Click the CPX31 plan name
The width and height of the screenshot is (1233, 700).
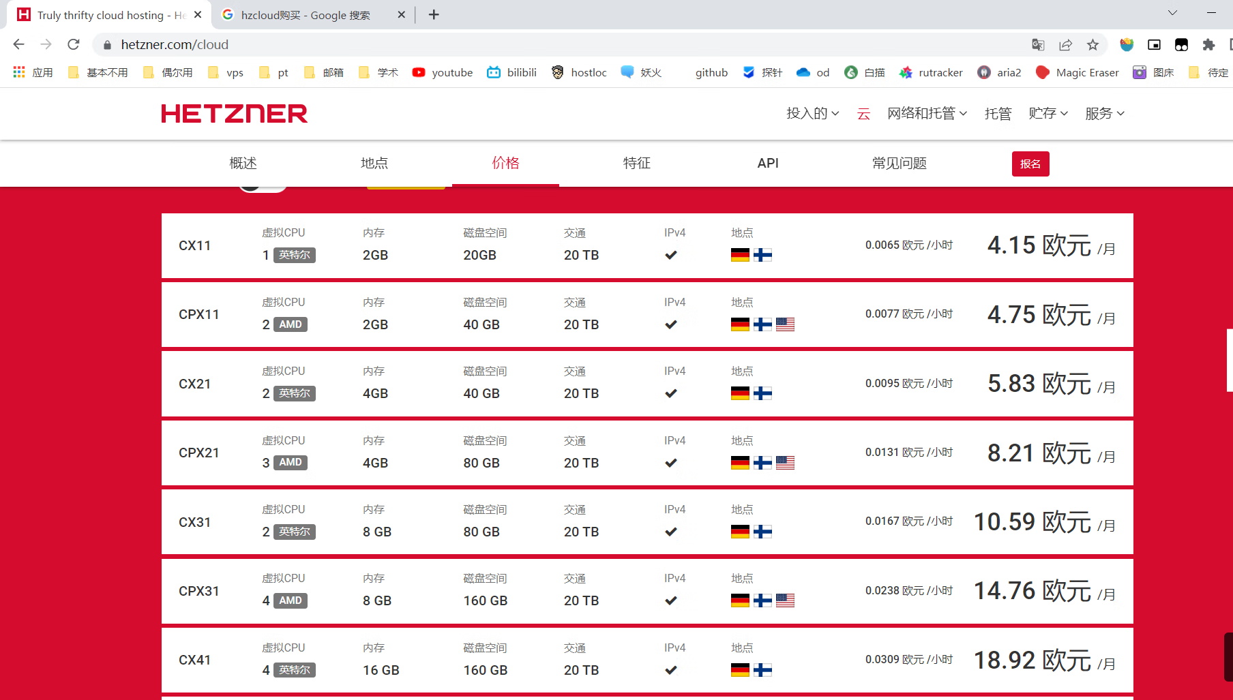198,591
